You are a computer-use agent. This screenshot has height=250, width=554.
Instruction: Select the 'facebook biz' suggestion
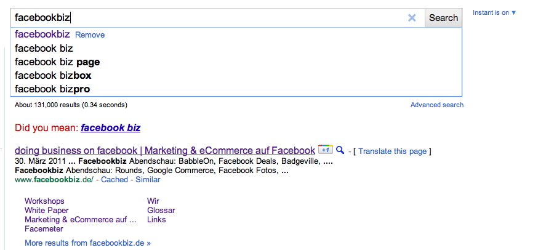click(x=44, y=48)
